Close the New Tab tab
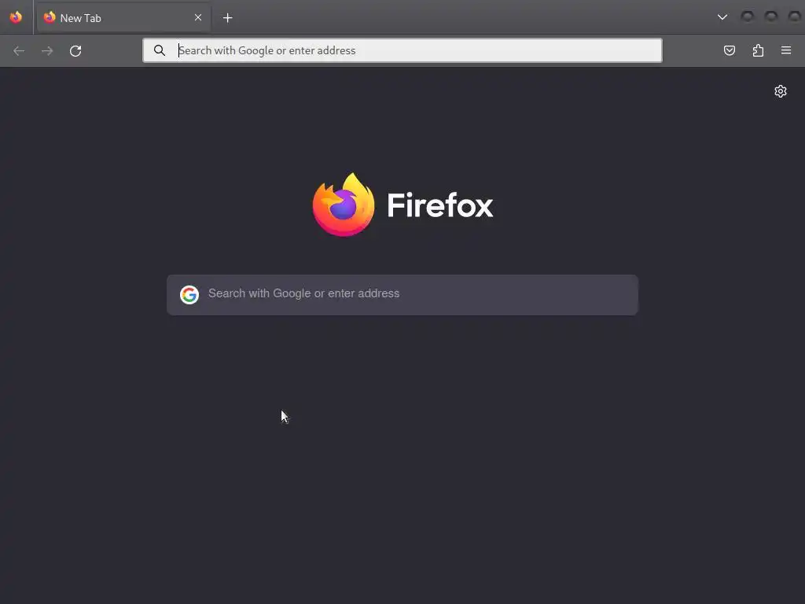 click(198, 17)
